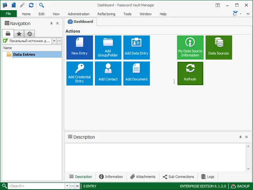Open the File menu

point(8,14)
